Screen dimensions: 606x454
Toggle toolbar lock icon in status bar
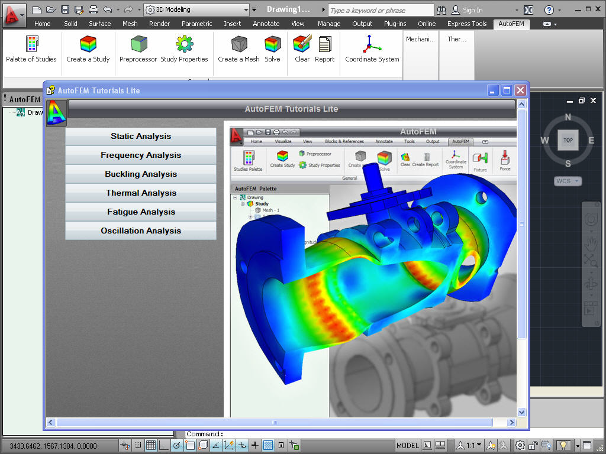(533, 446)
